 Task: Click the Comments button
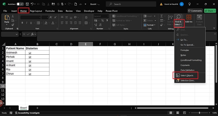click(x=195, y=11)
